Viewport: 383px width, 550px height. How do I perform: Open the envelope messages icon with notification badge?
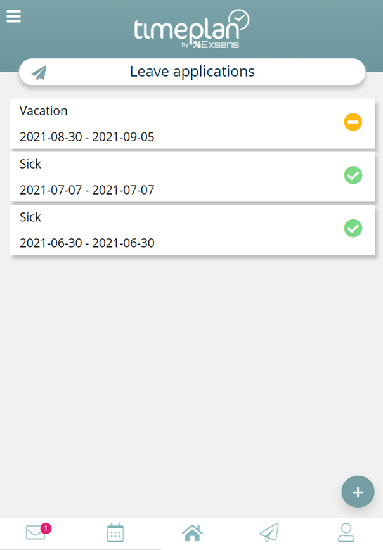click(35, 532)
